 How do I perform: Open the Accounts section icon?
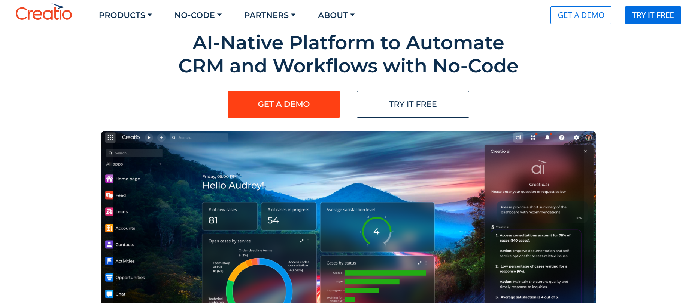point(109,228)
